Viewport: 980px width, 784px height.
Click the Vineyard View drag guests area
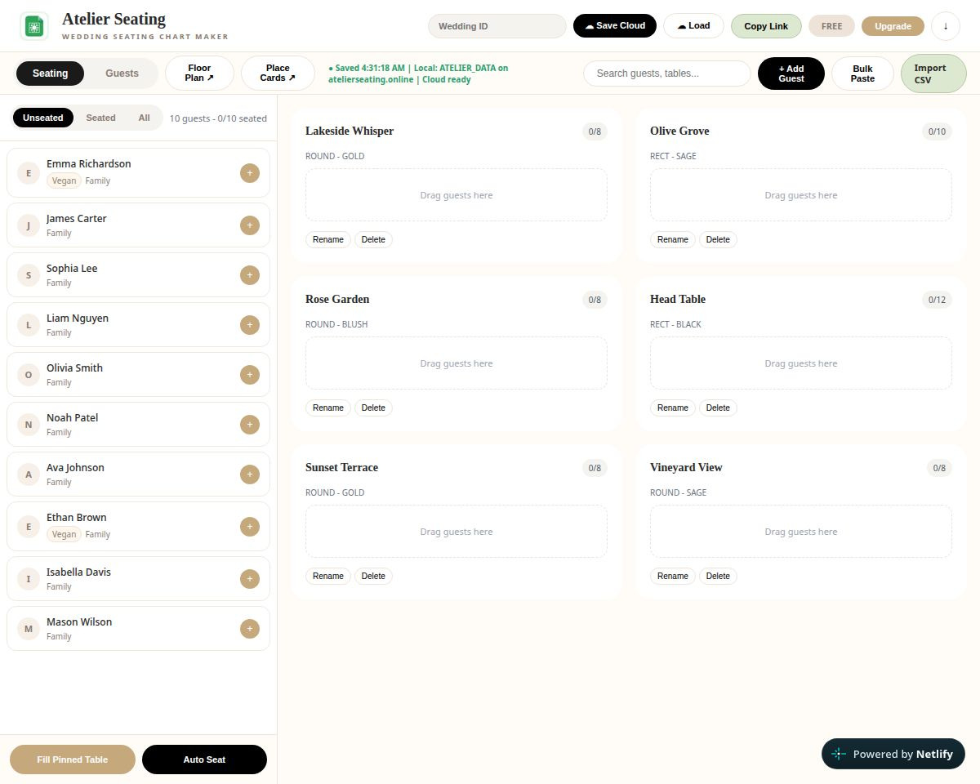point(801,532)
